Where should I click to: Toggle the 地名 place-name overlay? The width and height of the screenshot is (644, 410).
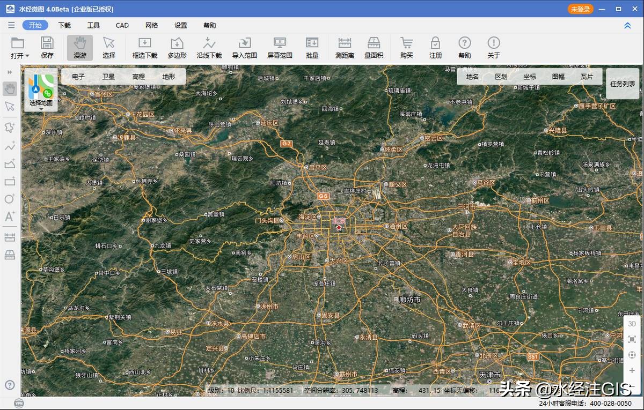coord(472,77)
